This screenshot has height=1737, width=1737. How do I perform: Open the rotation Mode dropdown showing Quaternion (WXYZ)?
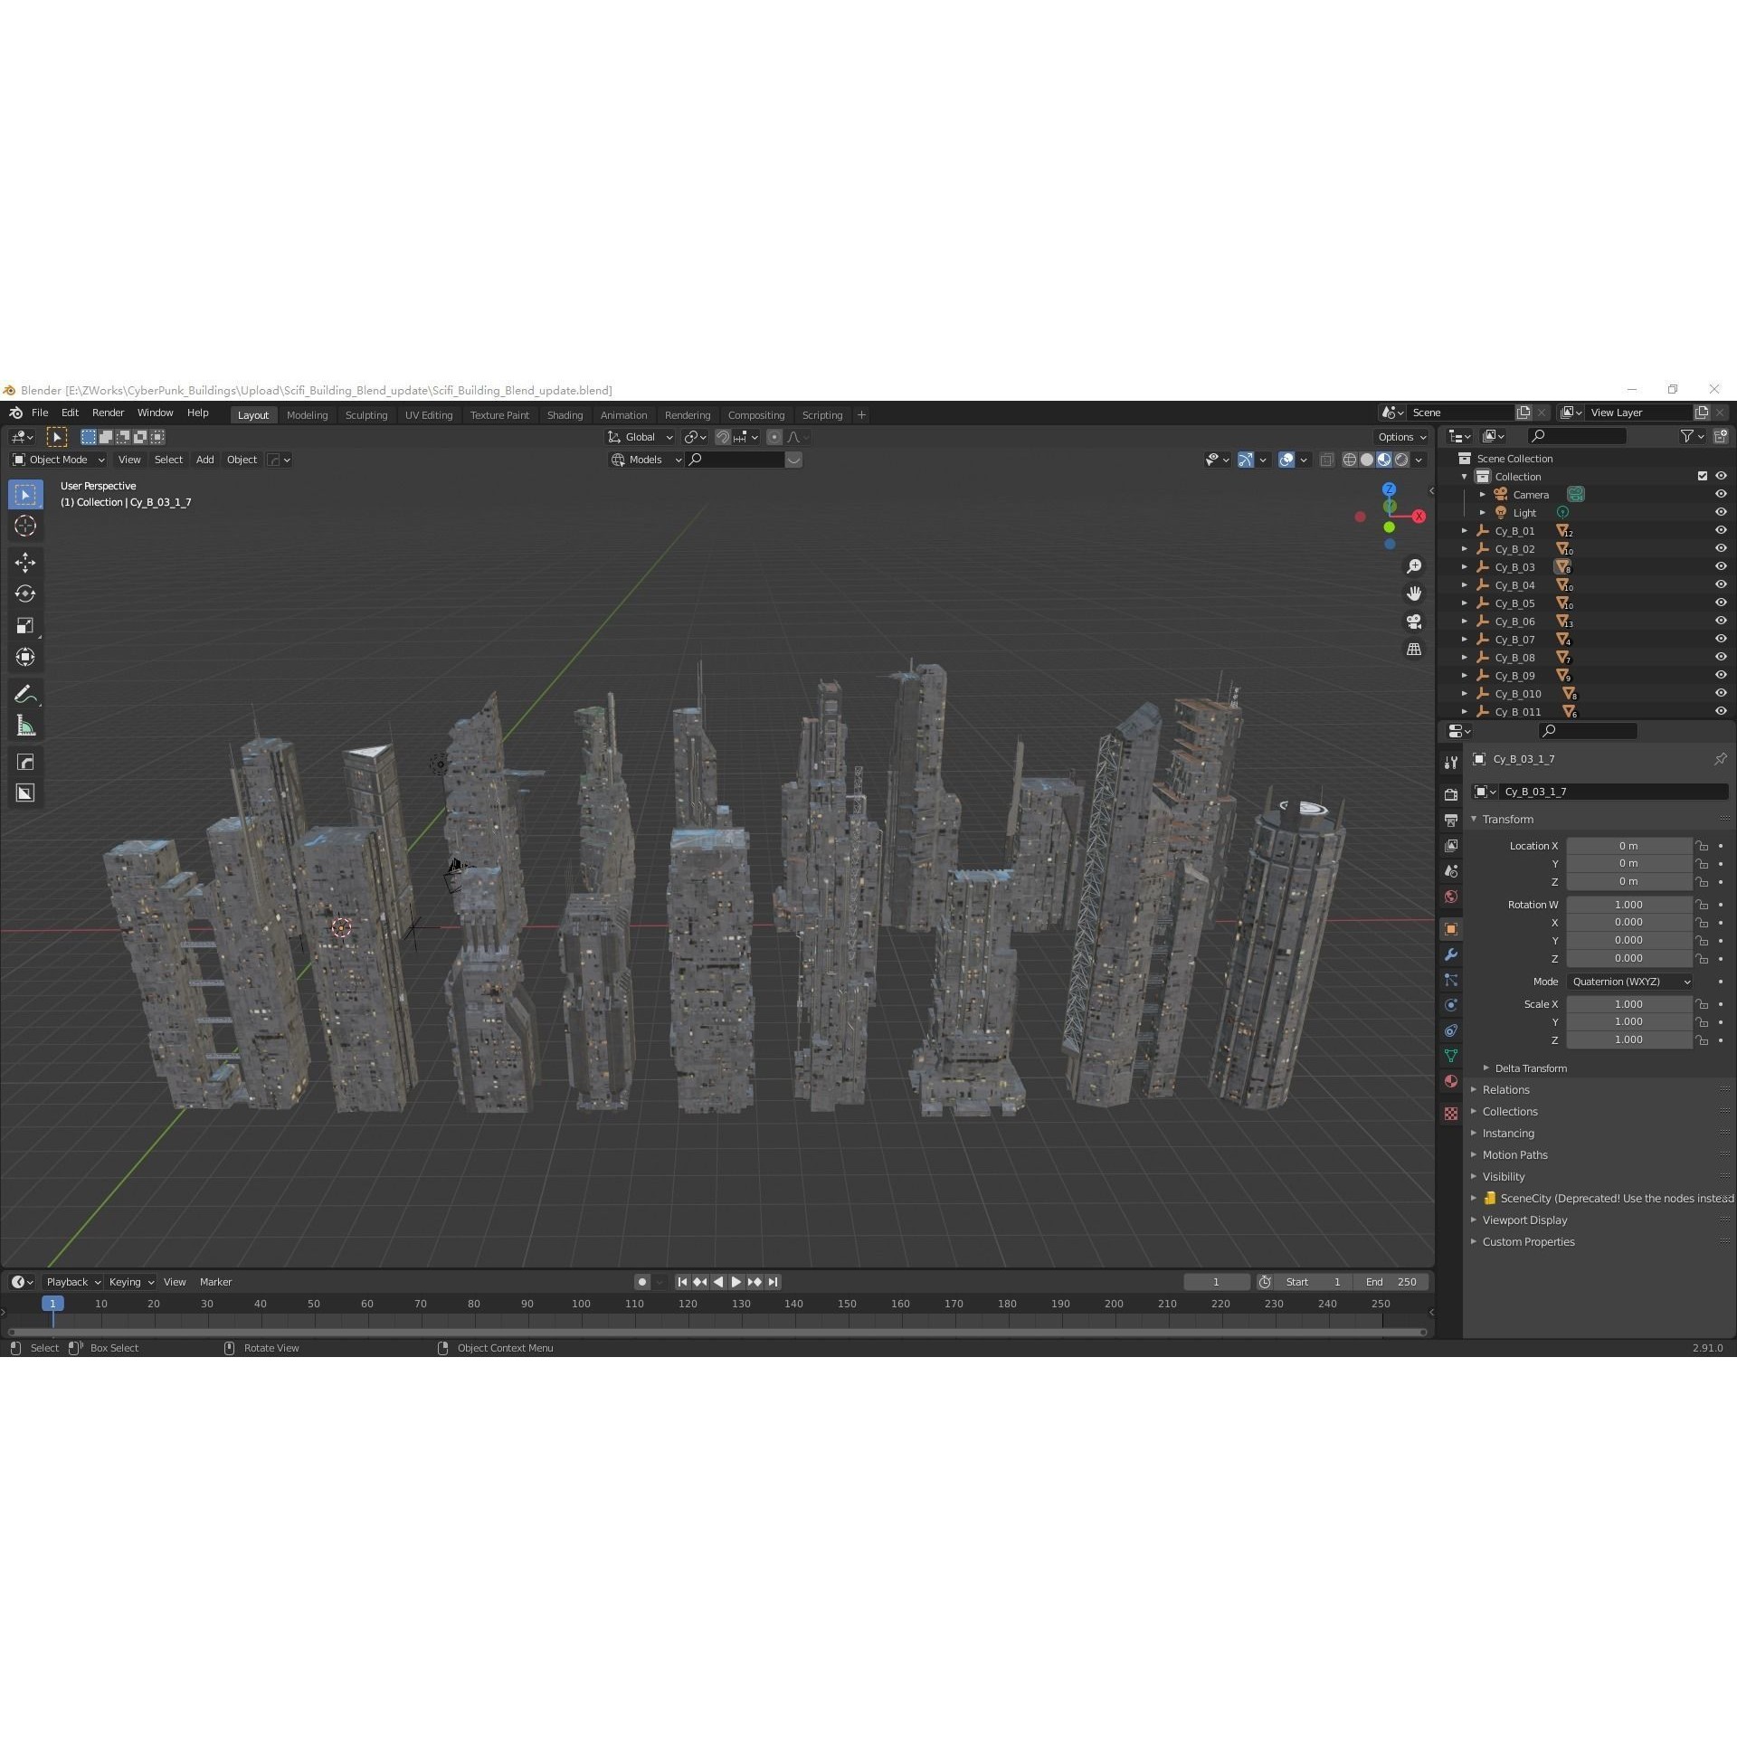point(1628,982)
